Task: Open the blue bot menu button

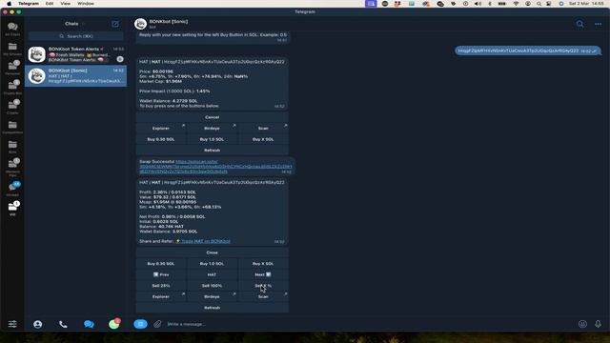Action: tap(140, 324)
